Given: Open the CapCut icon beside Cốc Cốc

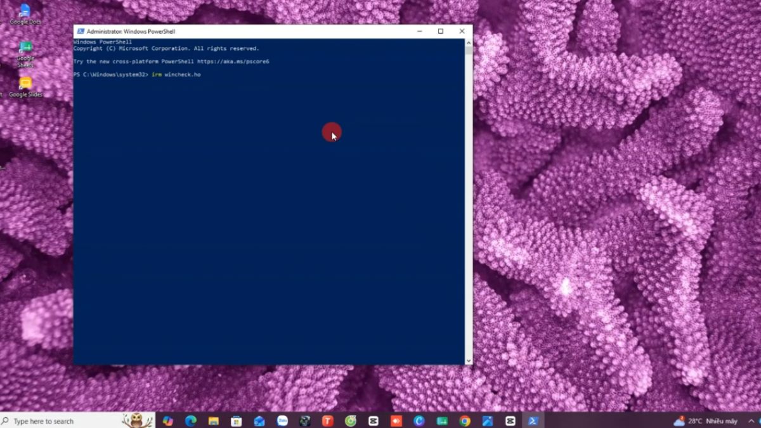Looking at the screenshot, I should point(373,420).
